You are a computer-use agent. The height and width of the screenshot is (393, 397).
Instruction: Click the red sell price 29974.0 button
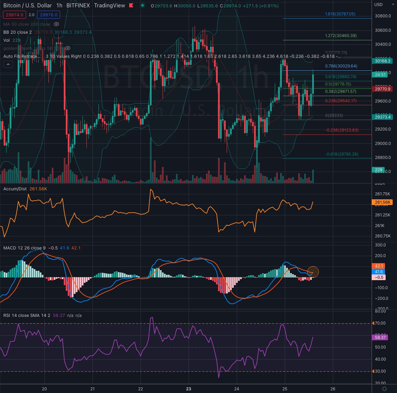coord(14,15)
